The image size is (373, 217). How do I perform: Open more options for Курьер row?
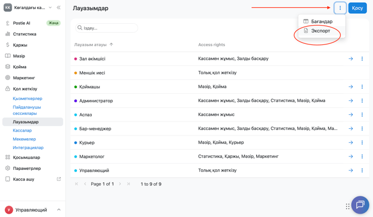tap(362, 143)
